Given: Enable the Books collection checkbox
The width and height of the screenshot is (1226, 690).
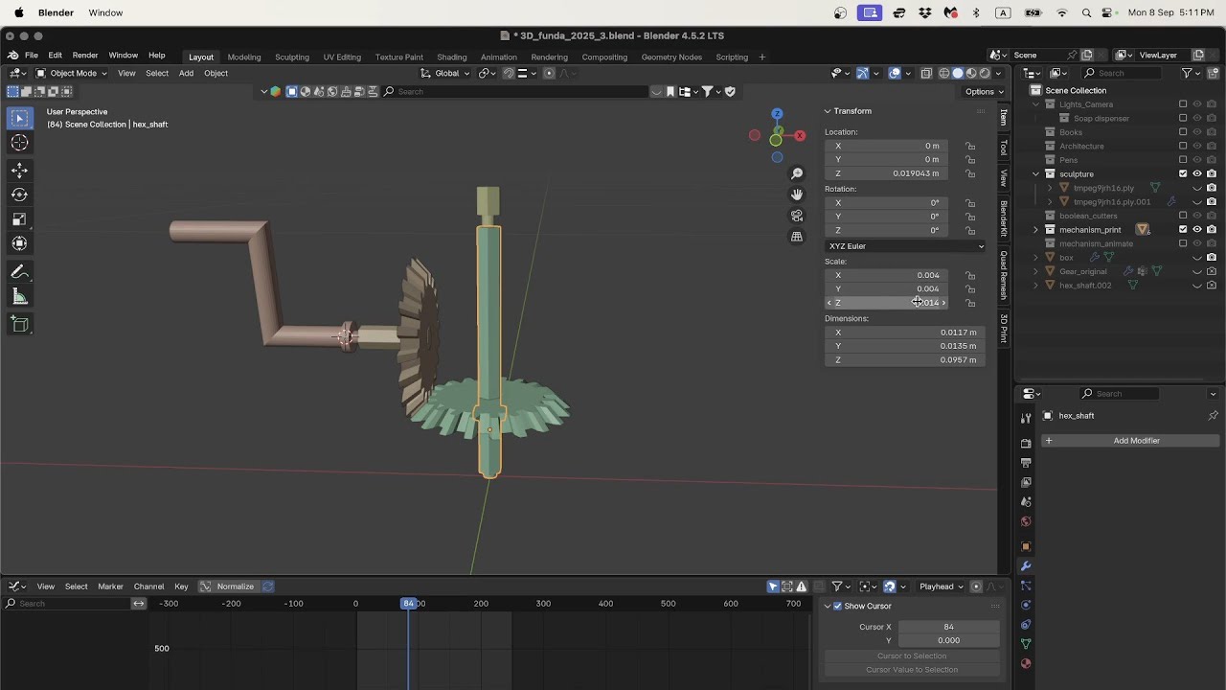Looking at the screenshot, I should (1183, 132).
